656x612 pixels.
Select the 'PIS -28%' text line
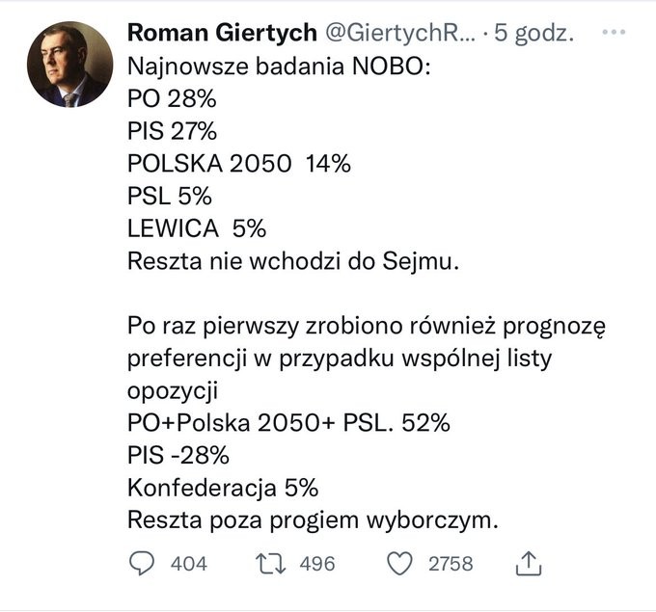coord(178,455)
